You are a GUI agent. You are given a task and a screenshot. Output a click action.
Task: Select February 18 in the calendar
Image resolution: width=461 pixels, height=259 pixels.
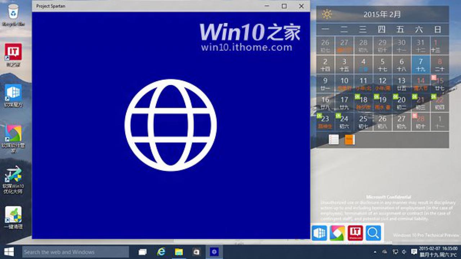363,103
